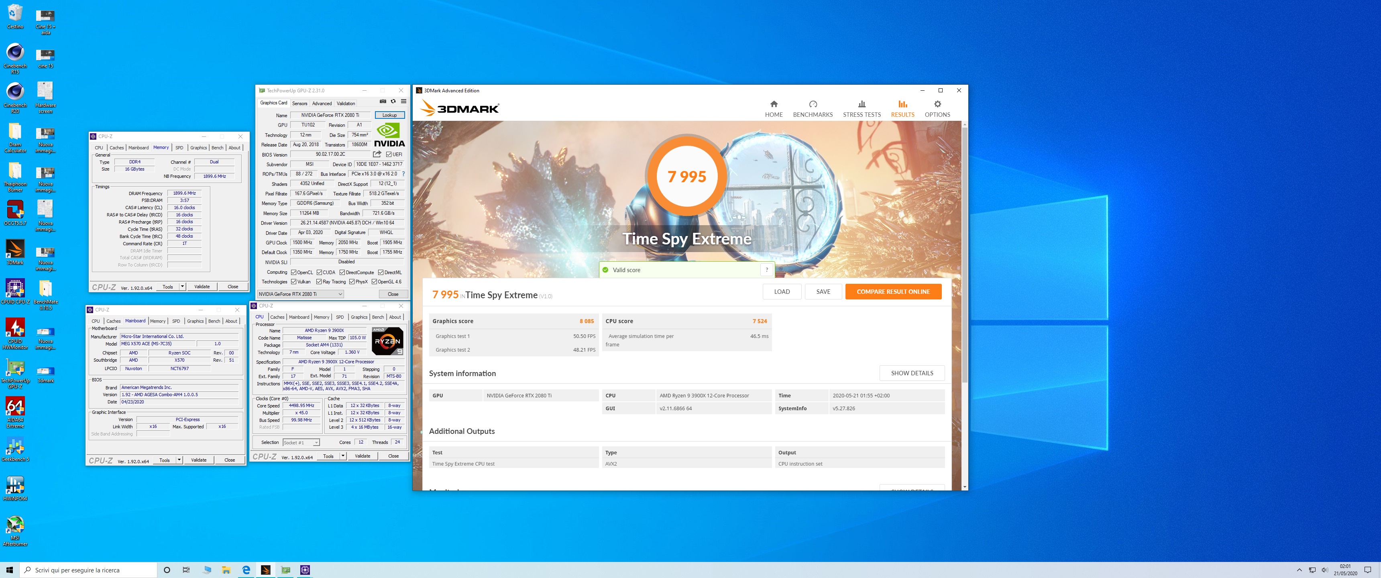Toggle the UEFI checkbox in GPU-Z
The image size is (1381, 578).
pos(389,155)
